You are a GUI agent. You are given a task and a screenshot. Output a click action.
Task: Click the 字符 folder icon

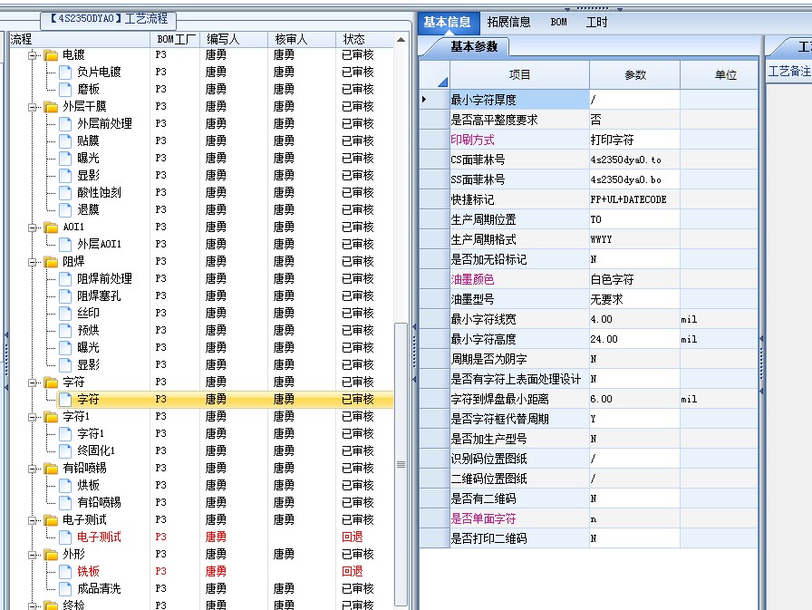click(51, 382)
